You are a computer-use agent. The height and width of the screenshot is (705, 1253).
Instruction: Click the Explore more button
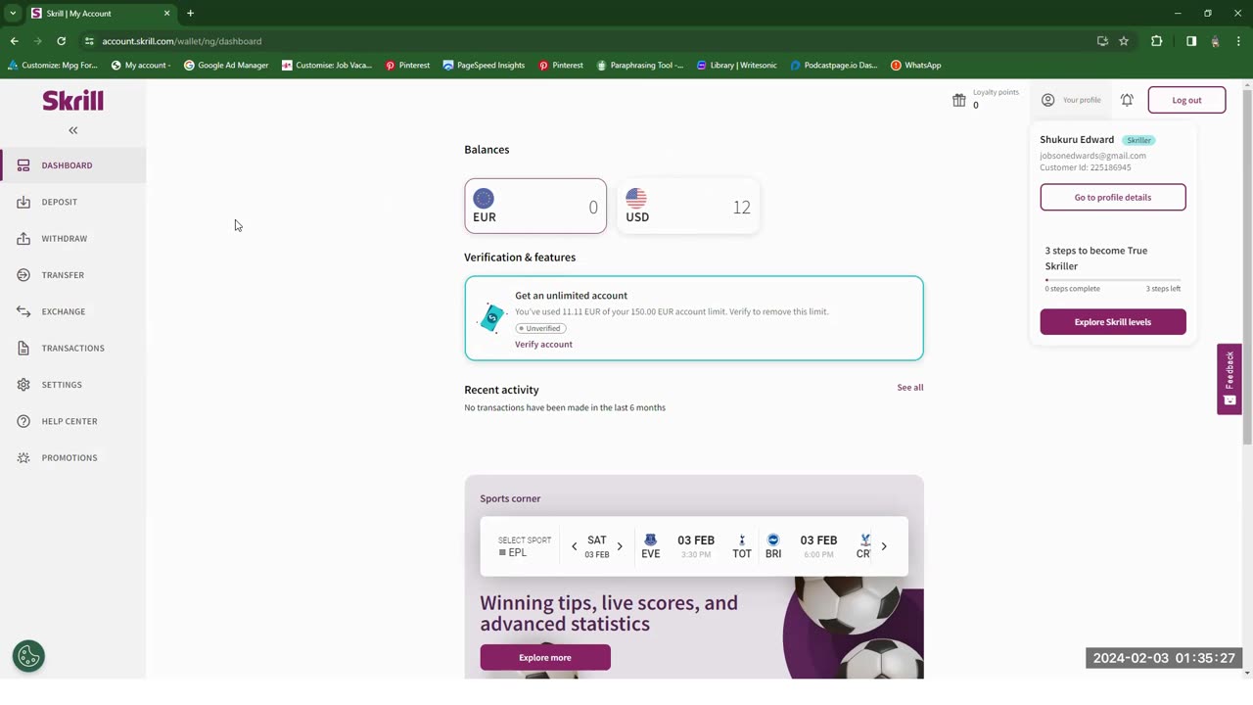click(545, 658)
